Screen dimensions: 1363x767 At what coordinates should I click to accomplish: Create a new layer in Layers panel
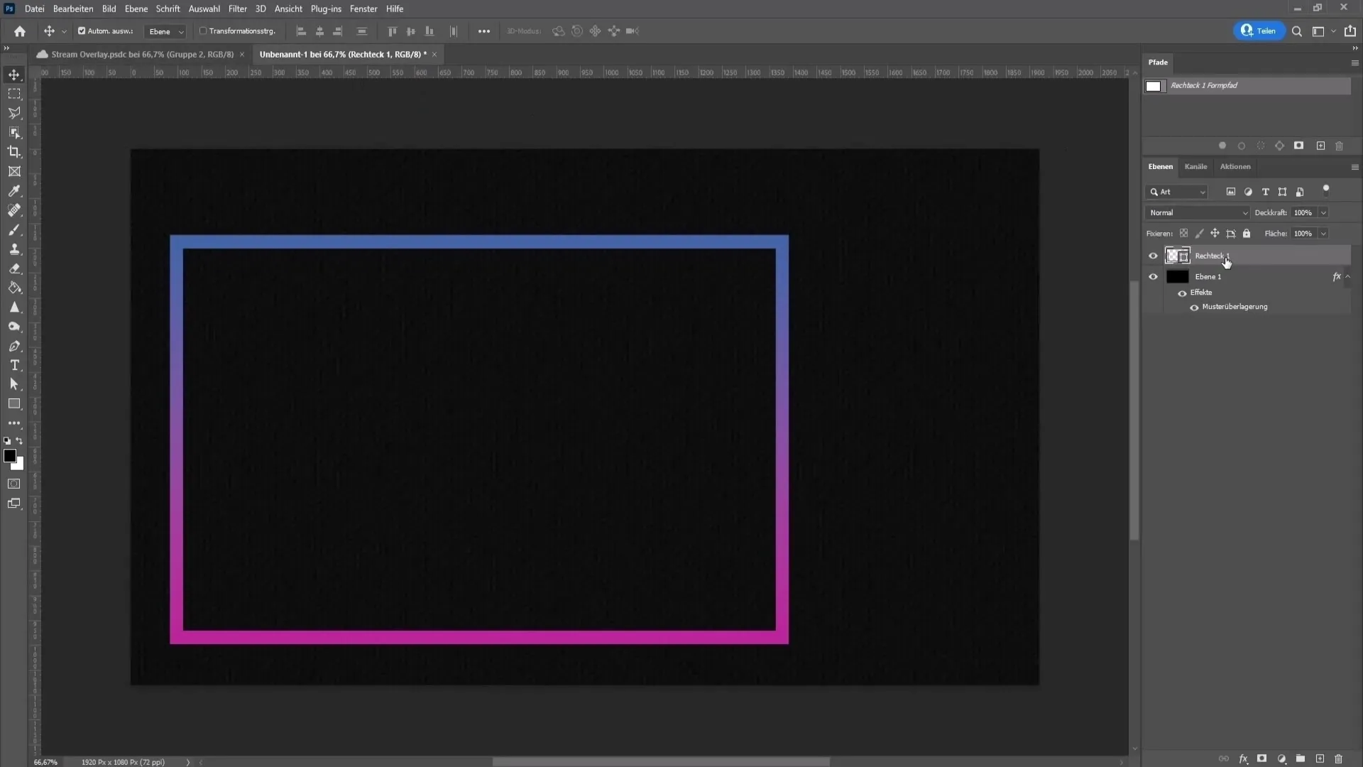tap(1320, 758)
